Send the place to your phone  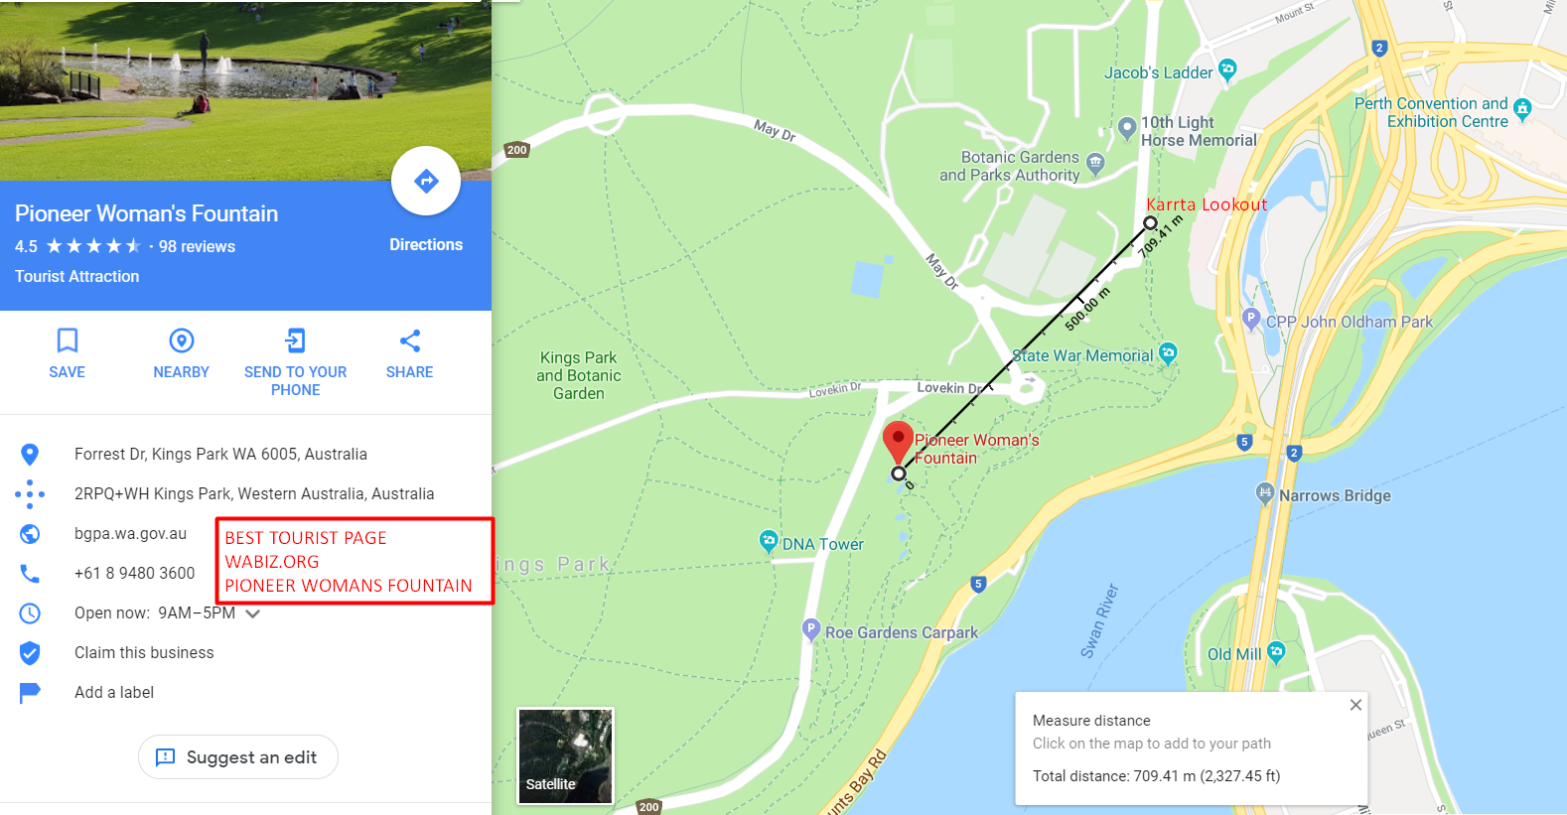296,362
